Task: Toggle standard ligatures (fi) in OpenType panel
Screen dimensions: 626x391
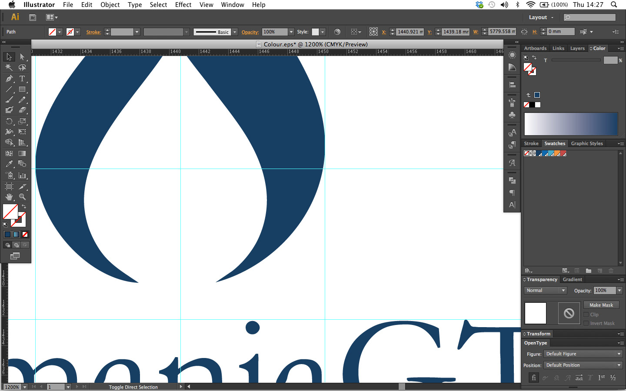Action: pyautogui.click(x=534, y=378)
